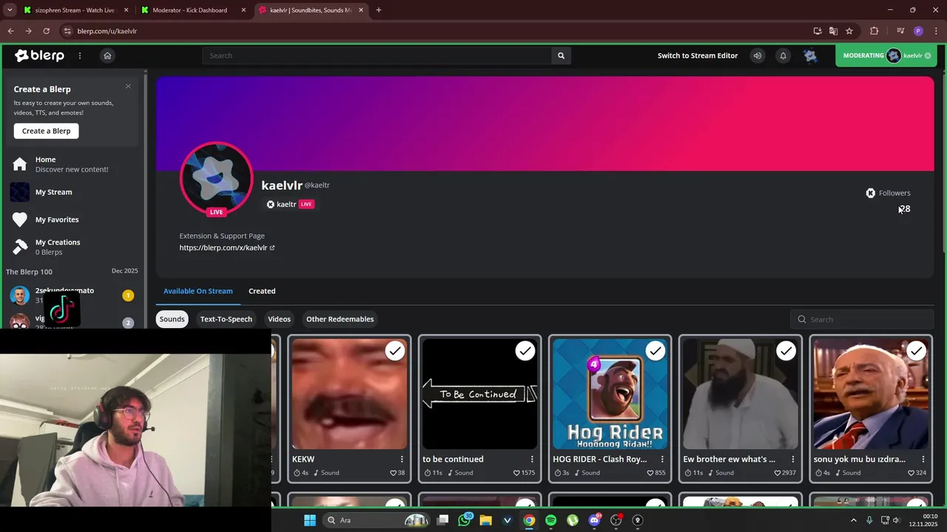The height and width of the screenshot is (532, 947).
Task: Toggle checkmark on Ew brother sound
Action: tap(786, 351)
